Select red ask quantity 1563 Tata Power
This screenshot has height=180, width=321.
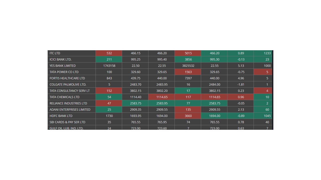tap(188, 72)
